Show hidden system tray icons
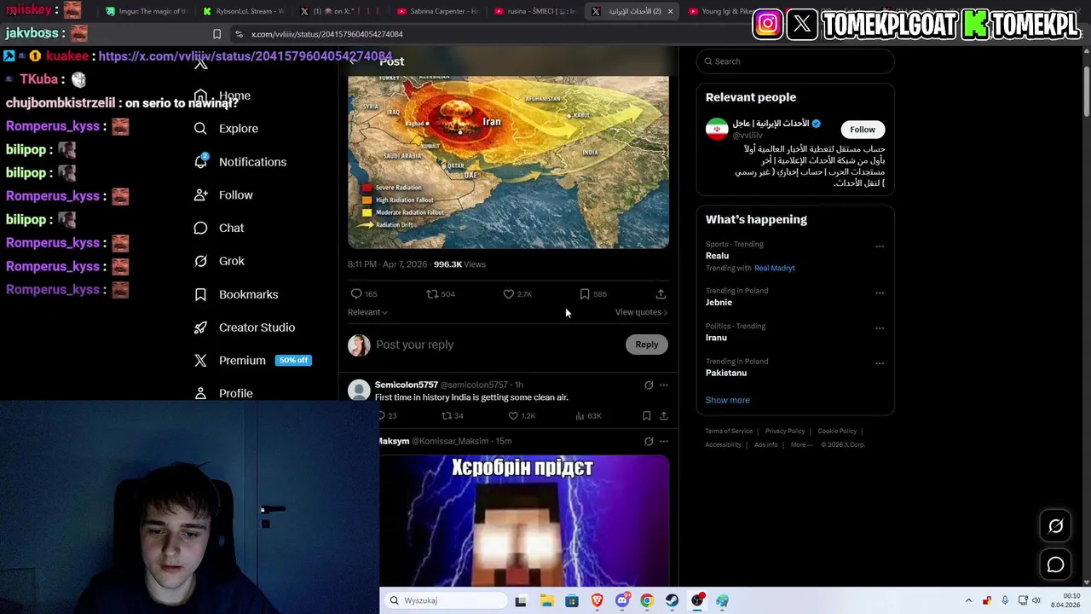Viewport: 1091px width, 614px height. click(968, 600)
